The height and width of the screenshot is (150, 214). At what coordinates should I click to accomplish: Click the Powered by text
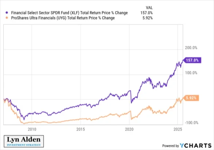click(x=170, y=146)
